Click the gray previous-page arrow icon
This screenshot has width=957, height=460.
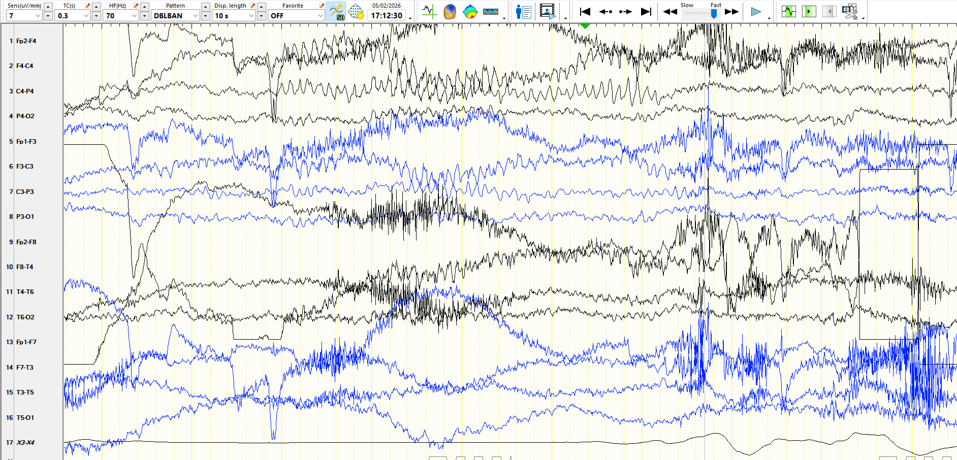[x=829, y=11]
